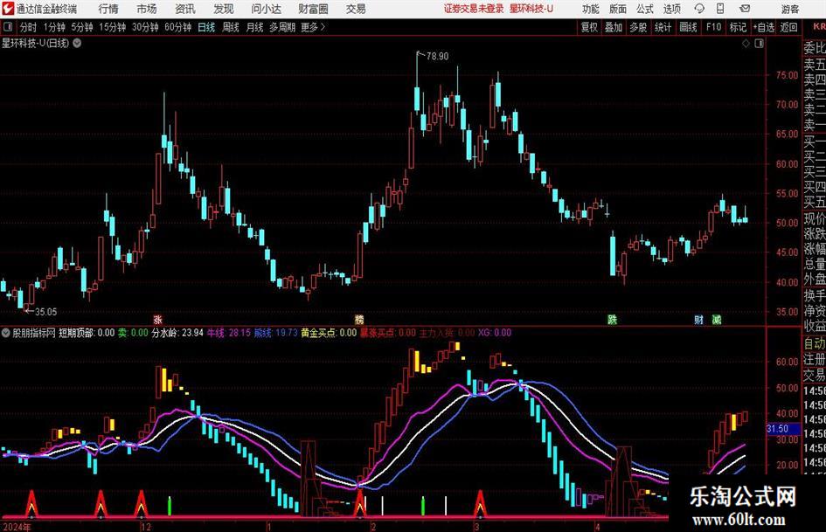Screen dimensions: 826x532
Task: Open the 行情 menu
Action: 108,9
